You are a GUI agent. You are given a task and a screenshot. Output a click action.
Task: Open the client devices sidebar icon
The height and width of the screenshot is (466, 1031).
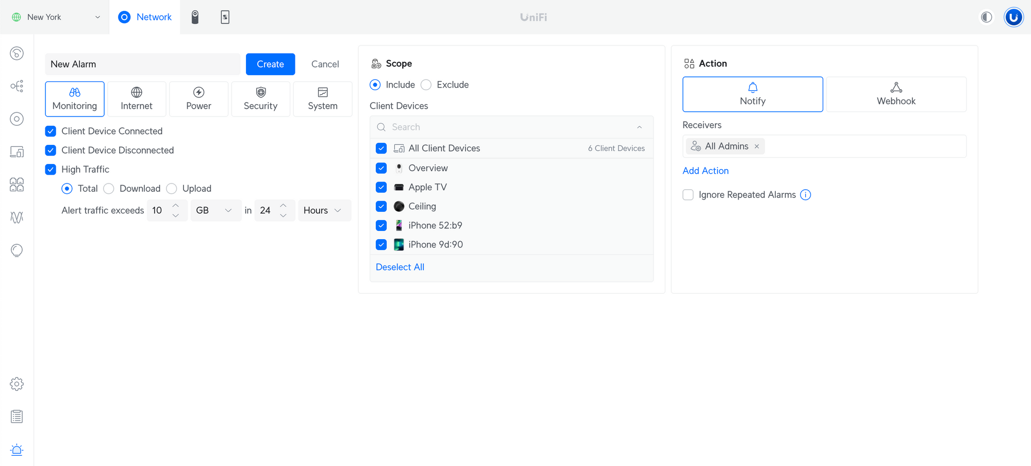click(x=16, y=152)
